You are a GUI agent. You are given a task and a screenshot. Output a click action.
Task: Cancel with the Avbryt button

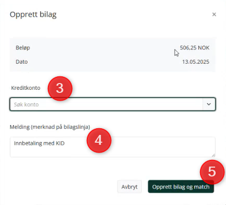pos(129,187)
